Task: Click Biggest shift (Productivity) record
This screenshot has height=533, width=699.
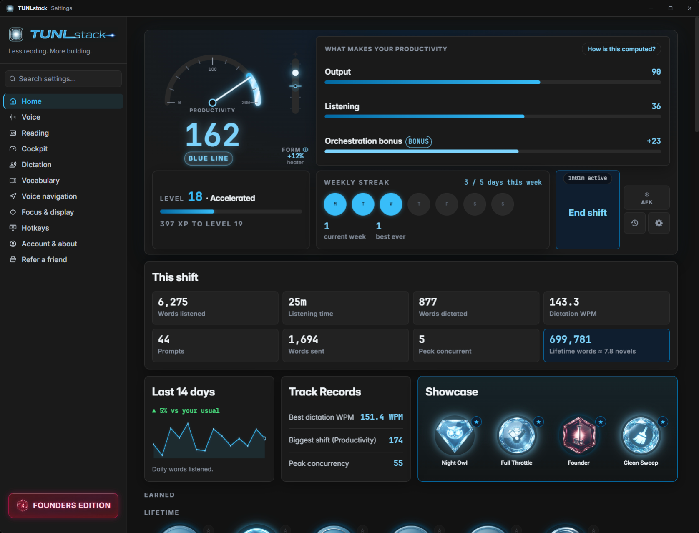Action: click(x=346, y=440)
